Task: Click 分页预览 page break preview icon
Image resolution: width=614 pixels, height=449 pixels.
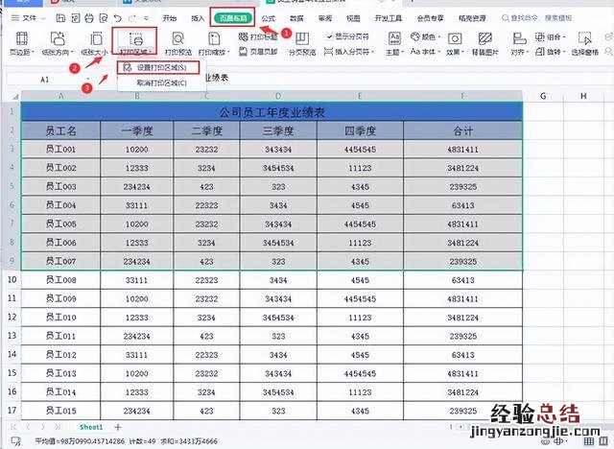Action: click(302, 39)
